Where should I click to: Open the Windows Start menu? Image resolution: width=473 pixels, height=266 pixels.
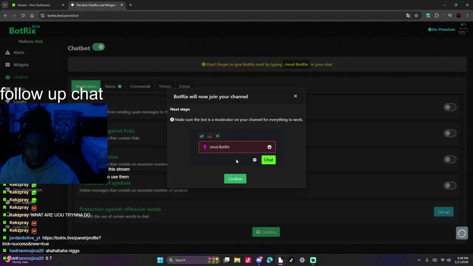pos(160,260)
